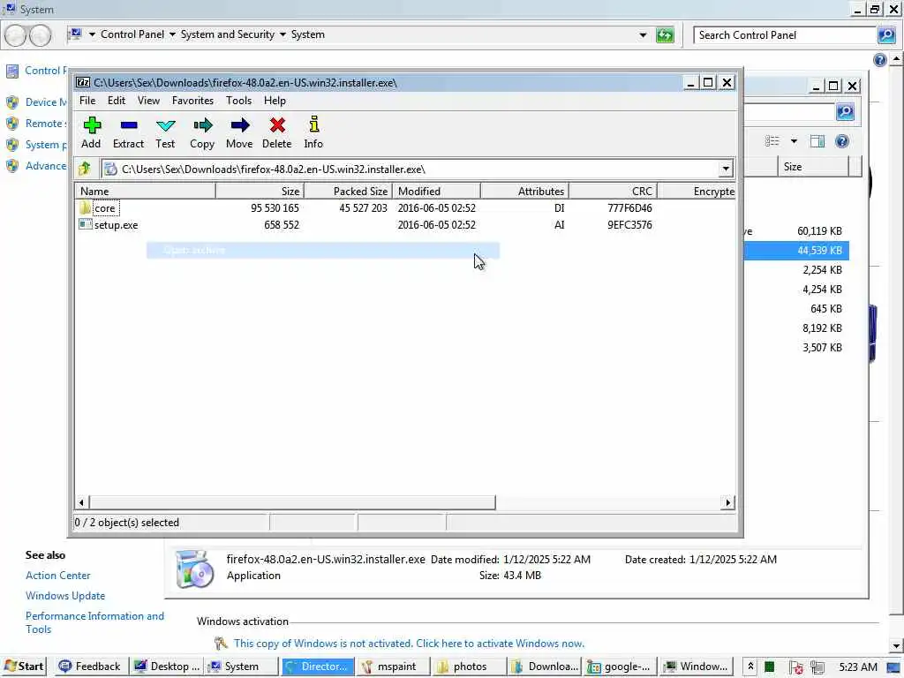This screenshot has height=678, width=904.
Task: Sort by the Name column header
Action: pos(146,191)
